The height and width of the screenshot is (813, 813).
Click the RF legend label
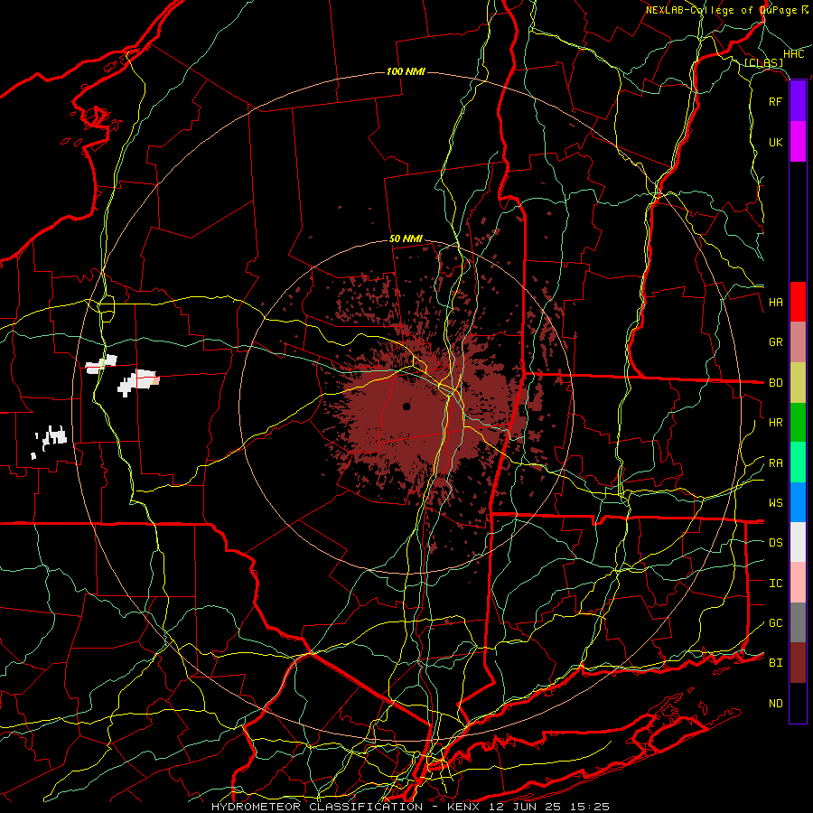coord(775,101)
